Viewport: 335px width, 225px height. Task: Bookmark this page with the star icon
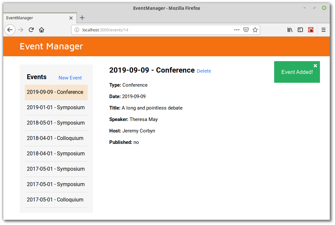coord(255,30)
